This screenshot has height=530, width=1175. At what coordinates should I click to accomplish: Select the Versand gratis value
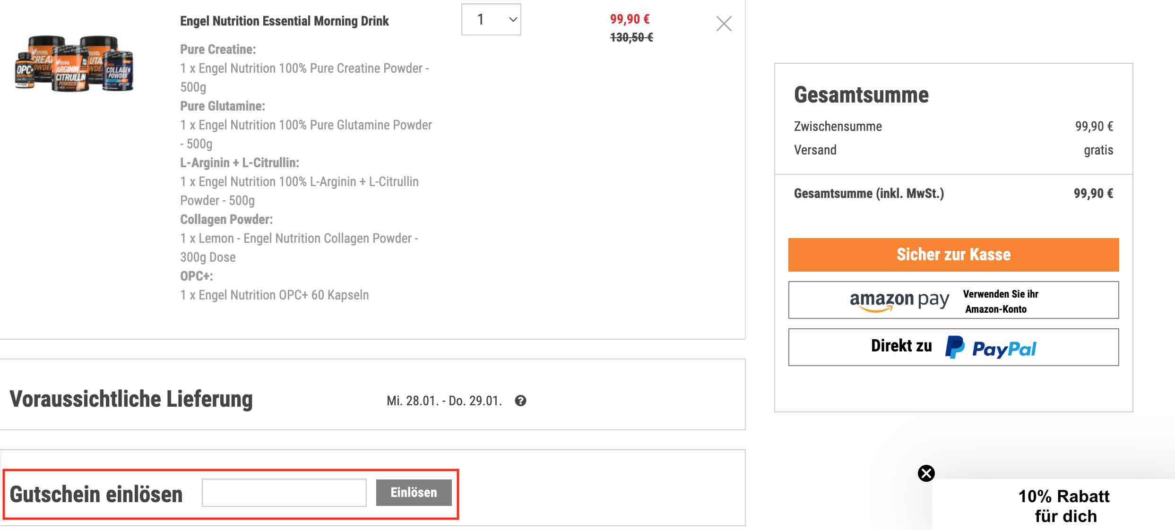point(1098,150)
